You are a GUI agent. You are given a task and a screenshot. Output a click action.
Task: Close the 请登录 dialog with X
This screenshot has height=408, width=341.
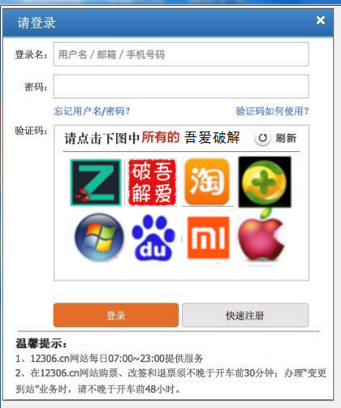(x=321, y=20)
